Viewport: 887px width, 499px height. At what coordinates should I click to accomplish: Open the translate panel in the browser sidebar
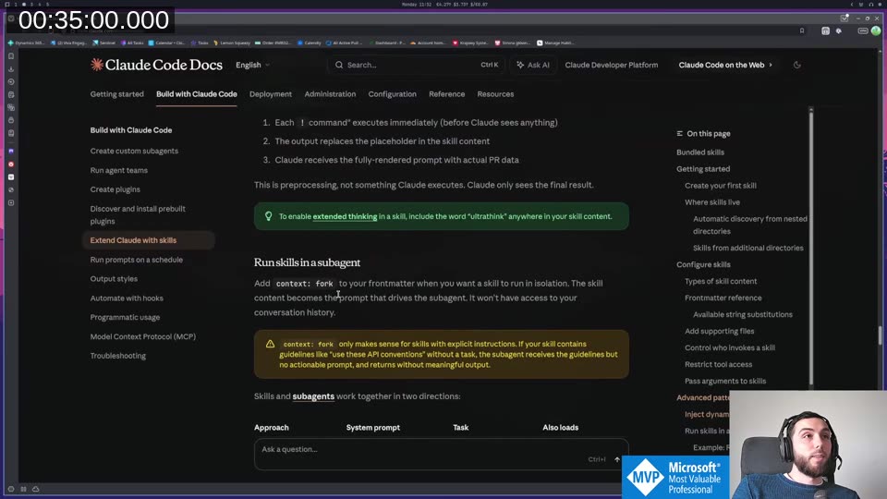click(11, 107)
